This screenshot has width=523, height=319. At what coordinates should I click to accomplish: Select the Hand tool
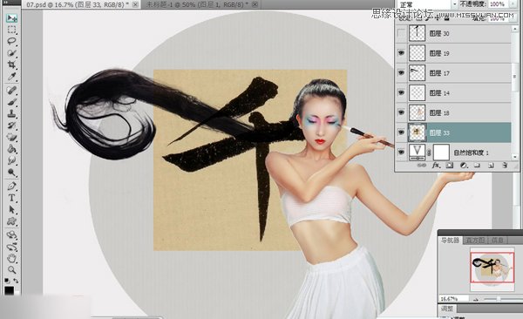coord(12,258)
